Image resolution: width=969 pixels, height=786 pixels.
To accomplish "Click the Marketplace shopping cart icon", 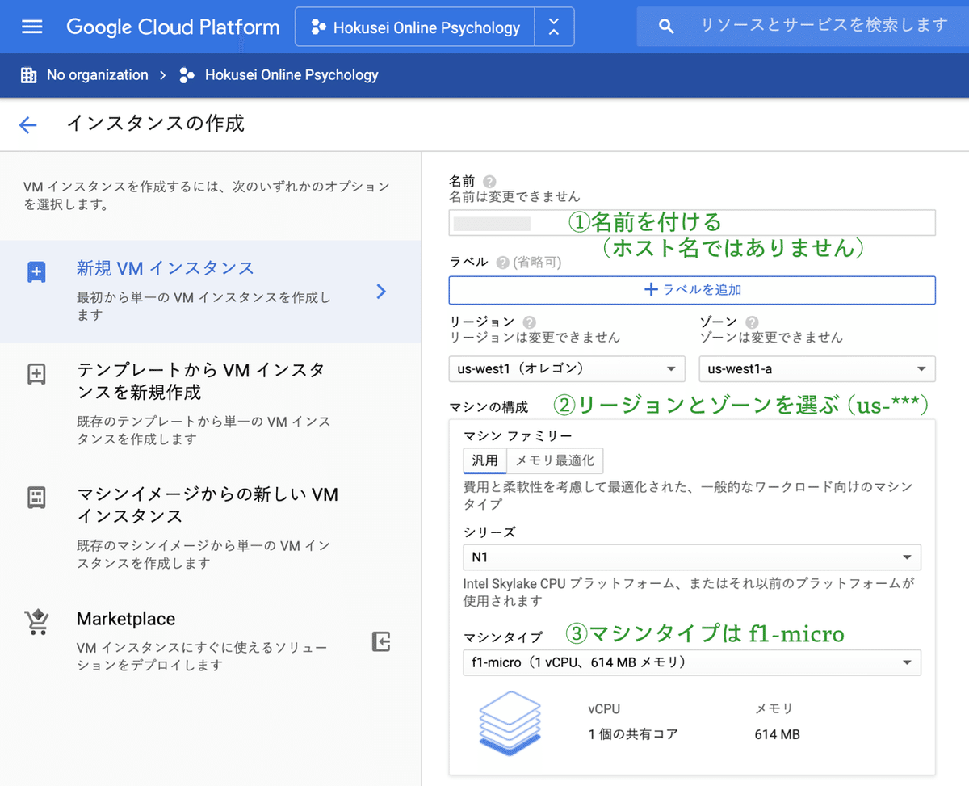I will tap(37, 621).
